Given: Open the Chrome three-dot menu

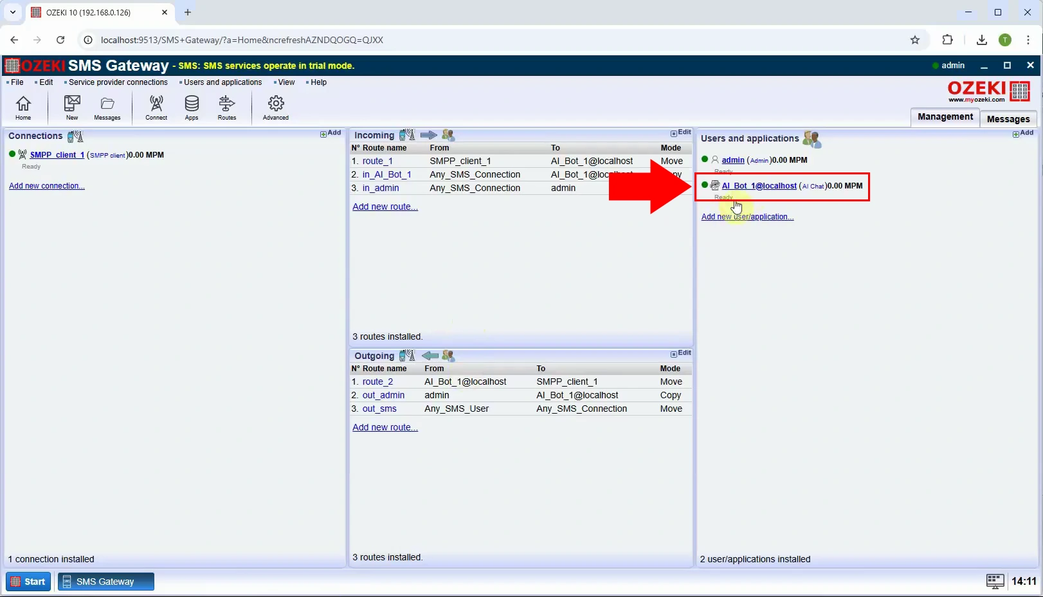Looking at the screenshot, I should click(1028, 40).
